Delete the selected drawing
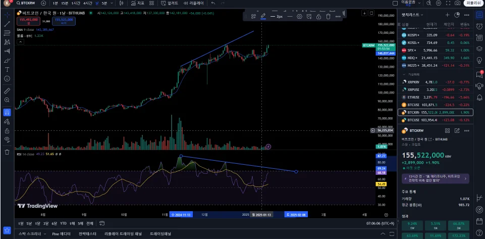 (x=328, y=16)
